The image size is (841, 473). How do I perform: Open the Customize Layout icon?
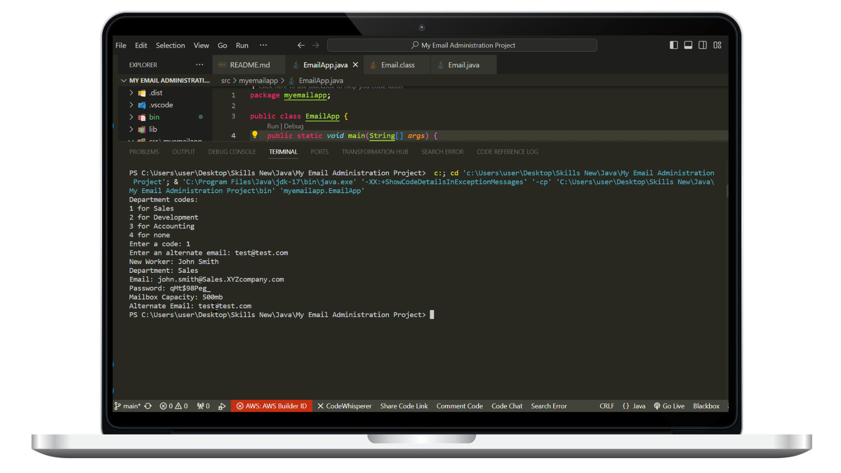(717, 45)
